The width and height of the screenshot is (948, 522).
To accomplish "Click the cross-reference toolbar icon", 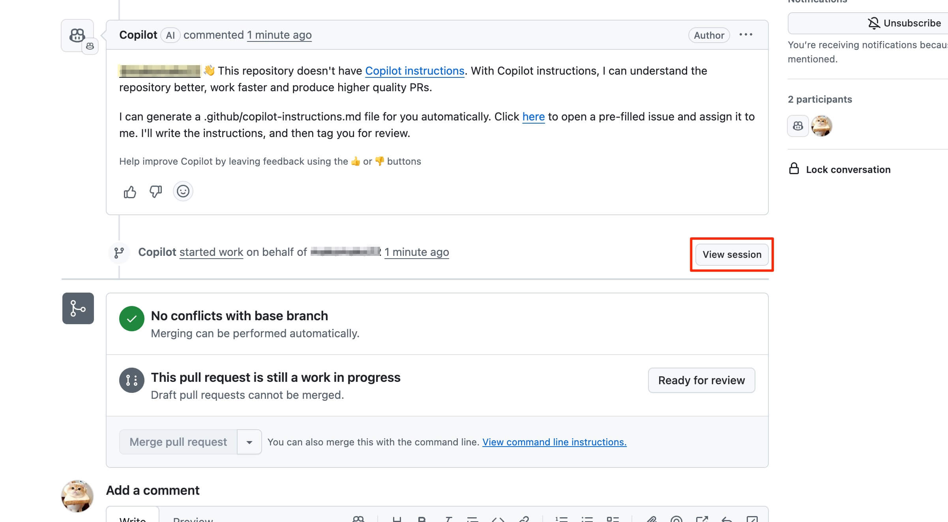I will click(x=702, y=519).
